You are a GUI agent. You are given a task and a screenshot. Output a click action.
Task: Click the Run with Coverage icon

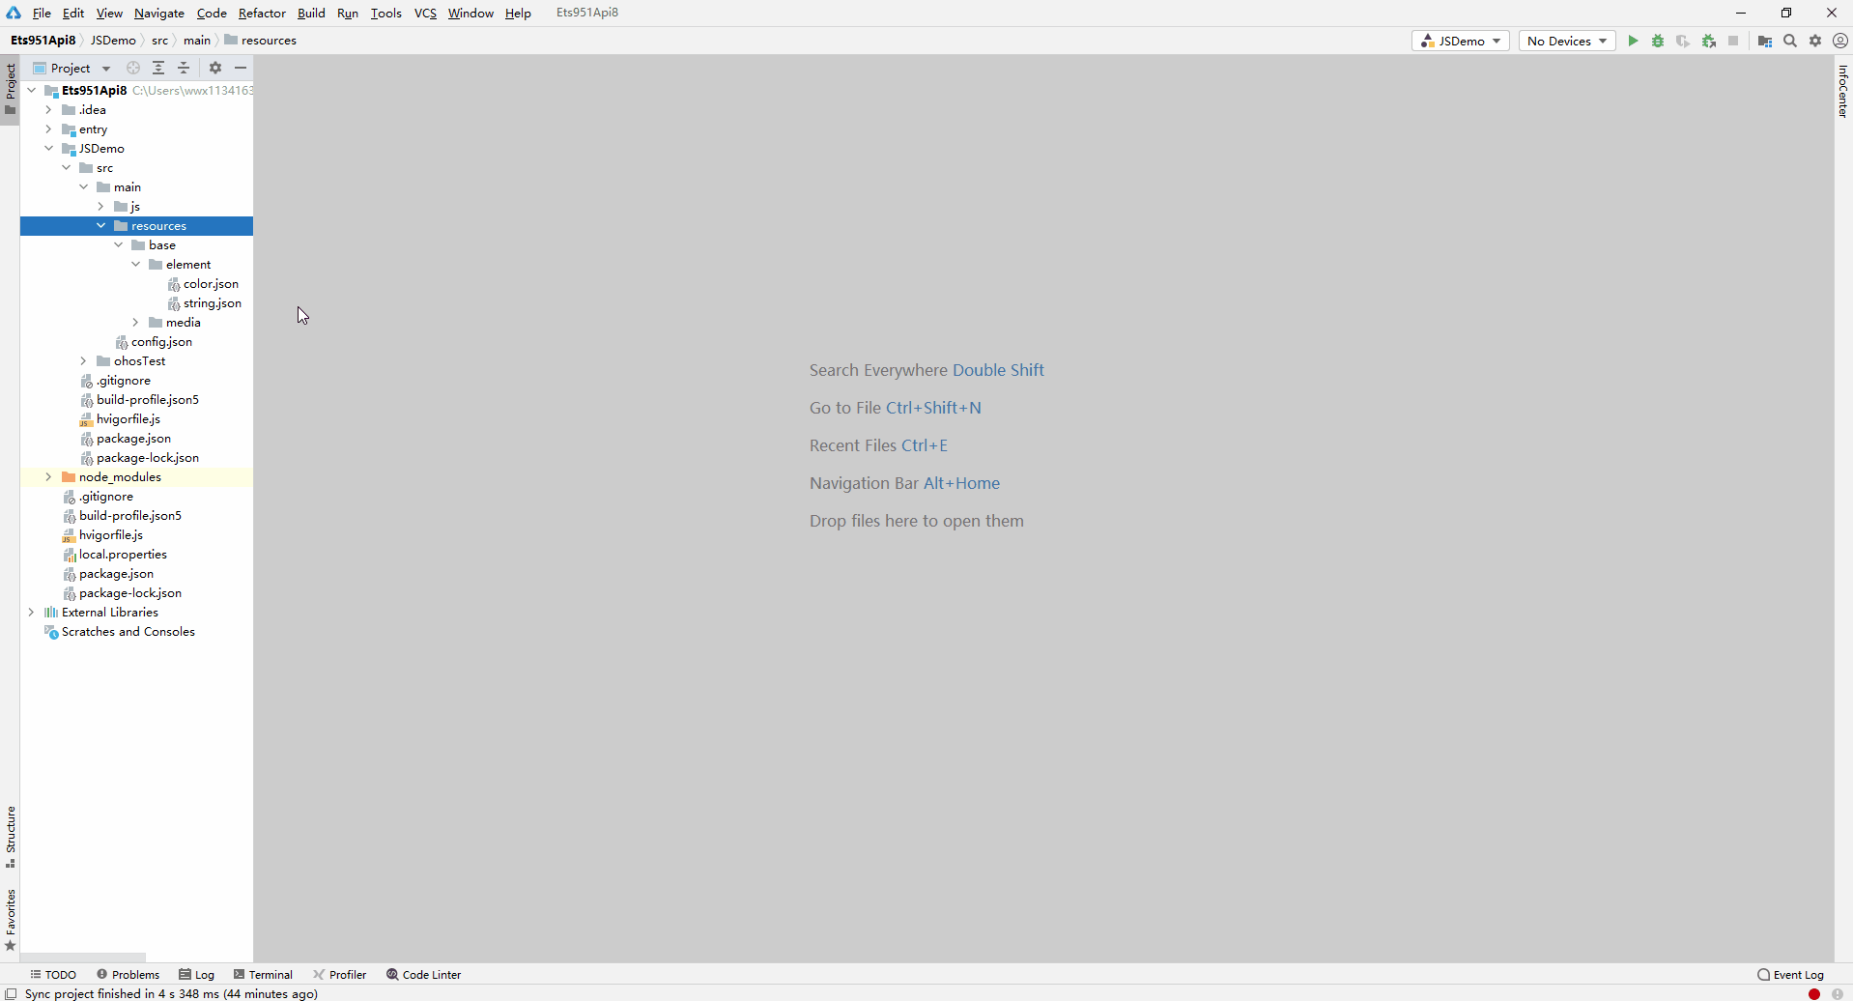tap(1683, 41)
